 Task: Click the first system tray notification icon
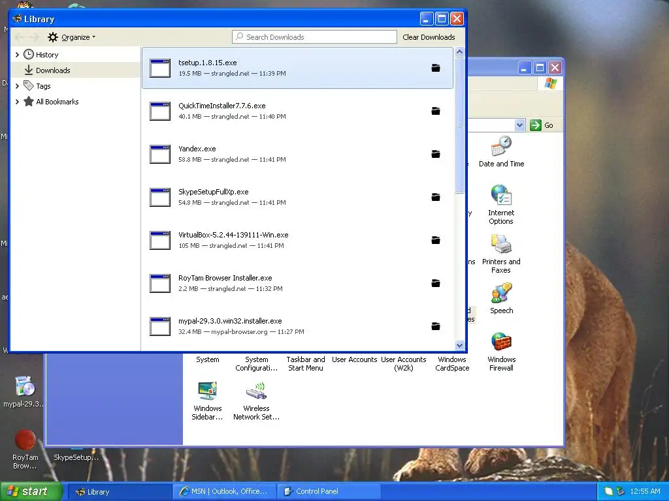tap(609, 491)
